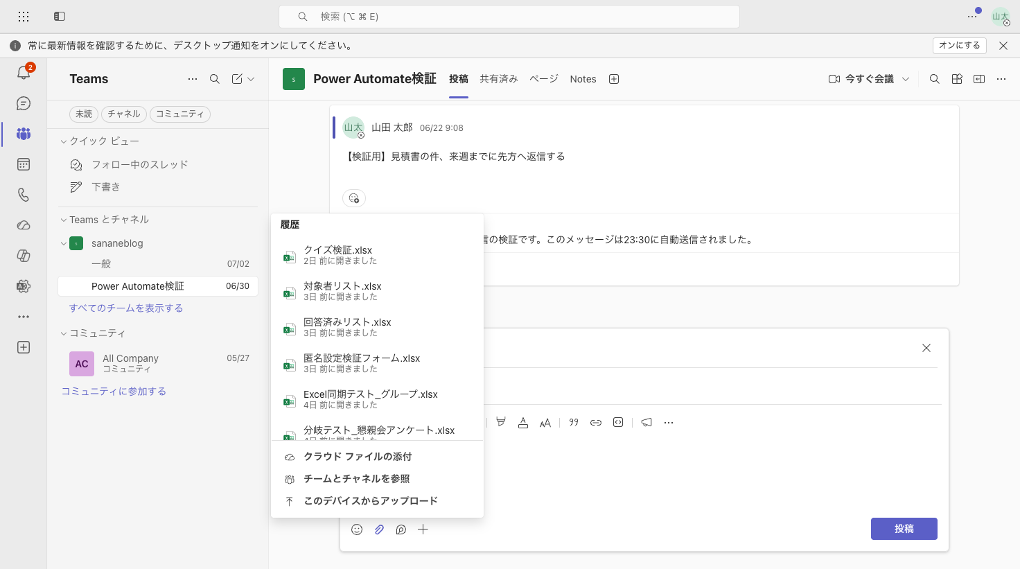
Task: Switch to the Notes tab
Action: [x=583, y=79]
